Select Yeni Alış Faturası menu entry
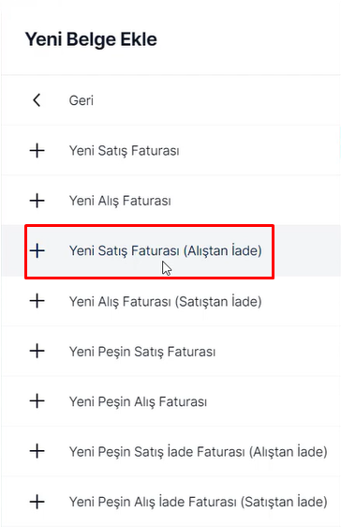The width and height of the screenshot is (341, 527). tap(120, 201)
